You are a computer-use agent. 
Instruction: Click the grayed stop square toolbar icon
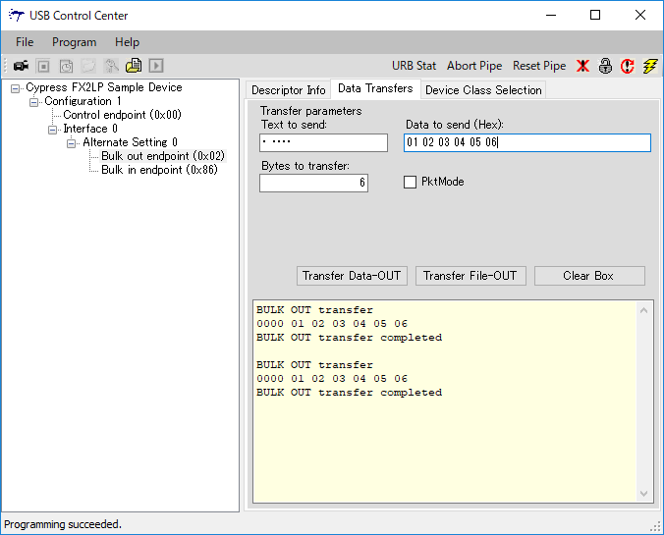43,66
